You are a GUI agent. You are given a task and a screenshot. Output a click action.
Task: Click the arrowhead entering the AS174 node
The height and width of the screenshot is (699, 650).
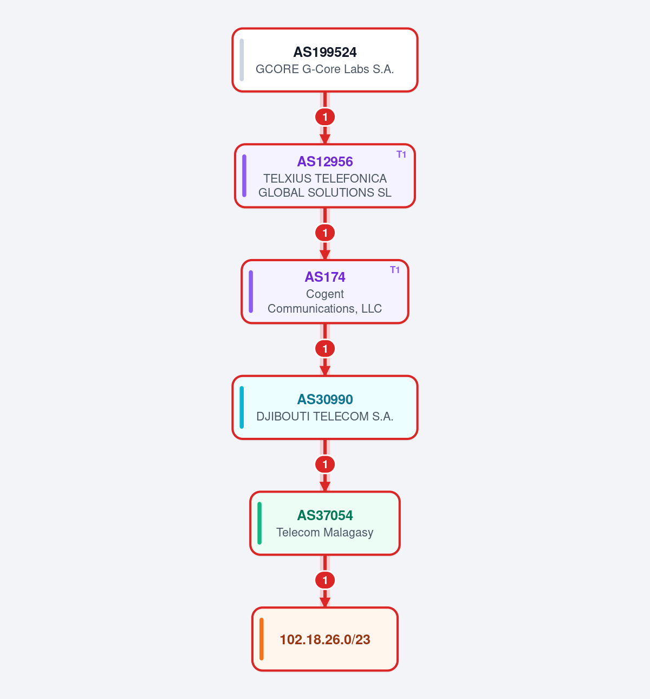325,255
